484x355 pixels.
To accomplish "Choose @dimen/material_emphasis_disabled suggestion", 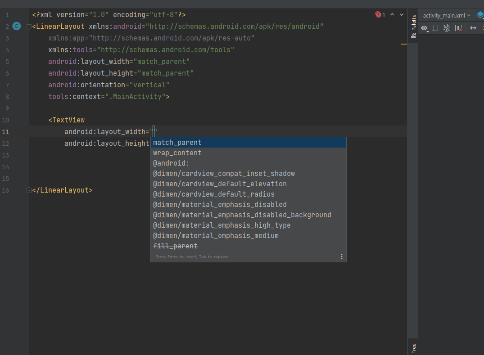I will tap(249, 204).
